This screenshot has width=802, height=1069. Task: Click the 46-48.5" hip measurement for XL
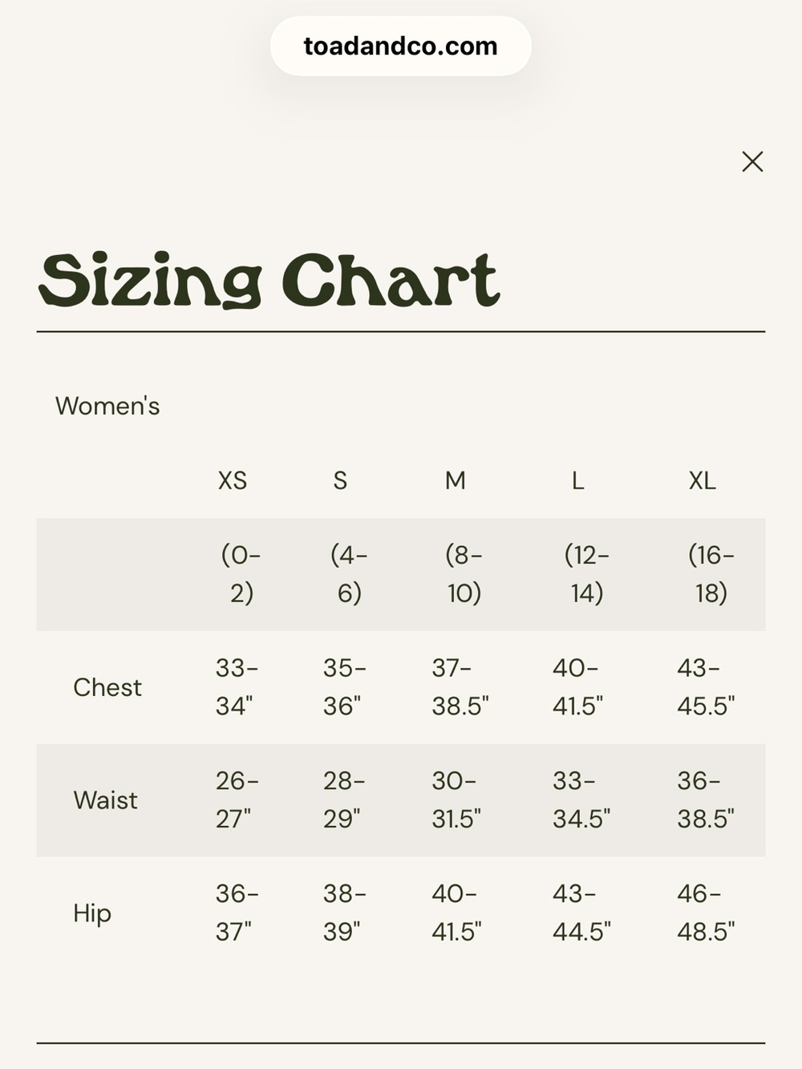(706, 913)
